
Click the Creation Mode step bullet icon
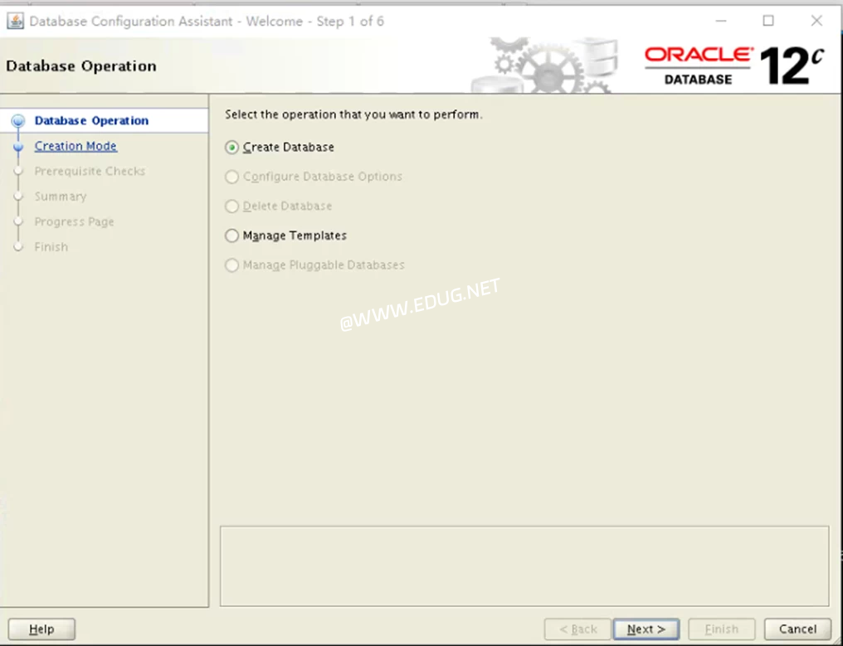[18, 146]
